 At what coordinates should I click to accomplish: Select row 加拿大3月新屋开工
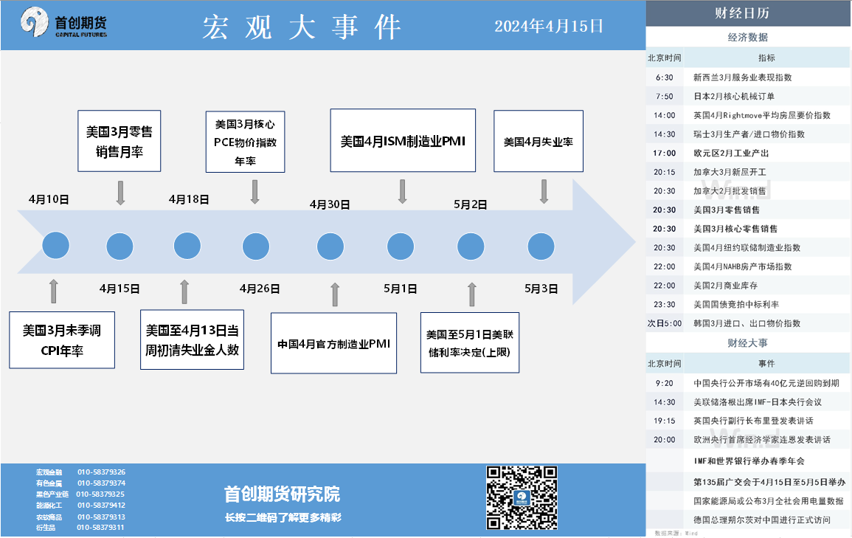tap(748, 172)
